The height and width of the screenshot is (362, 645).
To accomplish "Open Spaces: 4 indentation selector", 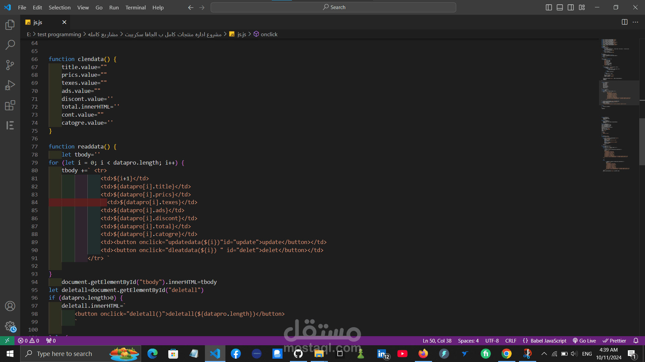I will (x=468, y=341).
